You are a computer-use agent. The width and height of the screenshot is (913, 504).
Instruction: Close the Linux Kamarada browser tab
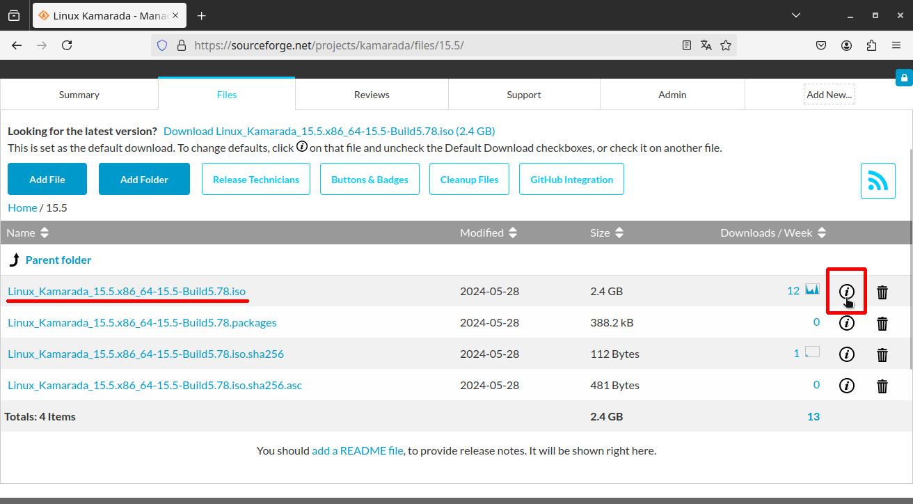click(x=175, y=15)
